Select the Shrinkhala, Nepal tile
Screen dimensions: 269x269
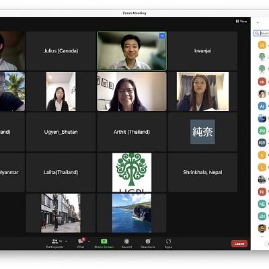[x=202, y=172]
